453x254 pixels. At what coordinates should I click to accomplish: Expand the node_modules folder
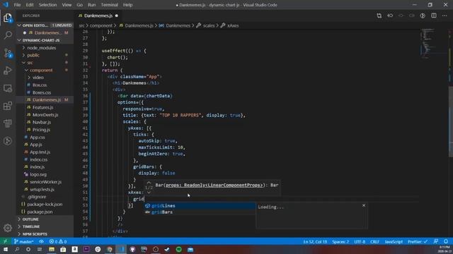[x=42, y=48]
